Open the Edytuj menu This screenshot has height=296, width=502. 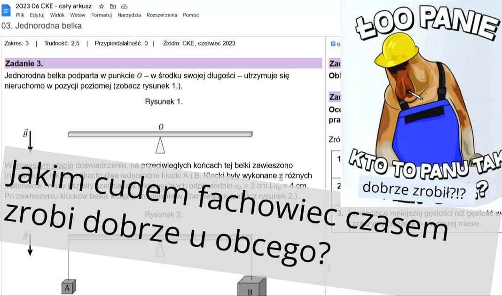38,15
